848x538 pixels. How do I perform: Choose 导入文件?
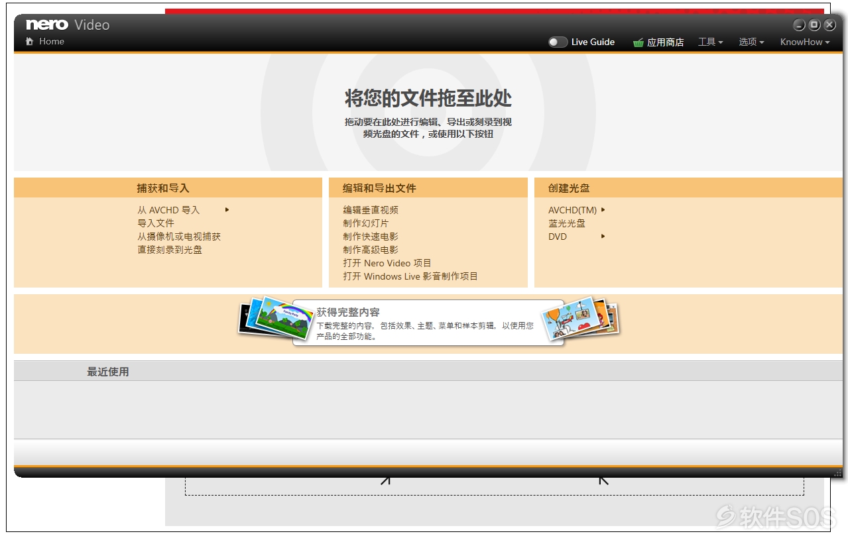click(x=156, y=223)
